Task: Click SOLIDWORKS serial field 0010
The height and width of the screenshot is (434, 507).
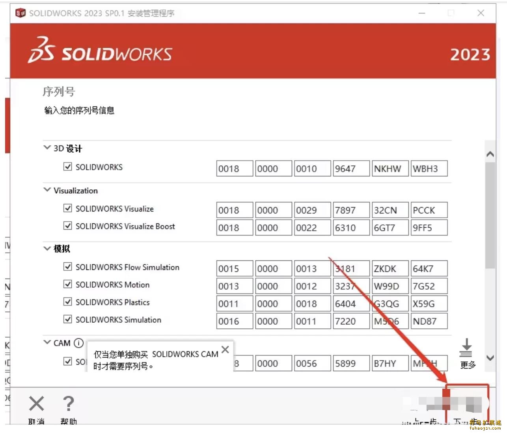Action: click(x=313, y=168)
